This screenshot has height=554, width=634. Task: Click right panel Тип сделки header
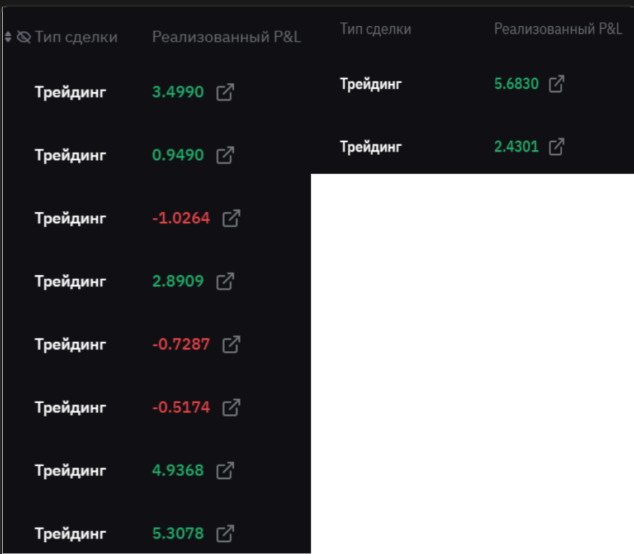[376, 30]
